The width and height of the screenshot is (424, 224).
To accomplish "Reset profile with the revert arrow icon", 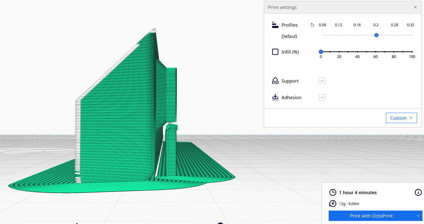I will pyautogui.click(x=312, y=25).
